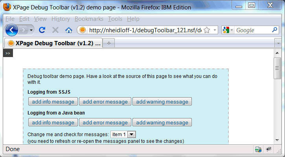Open the File menu
The image size is (285, 157).
click(10, 19)
